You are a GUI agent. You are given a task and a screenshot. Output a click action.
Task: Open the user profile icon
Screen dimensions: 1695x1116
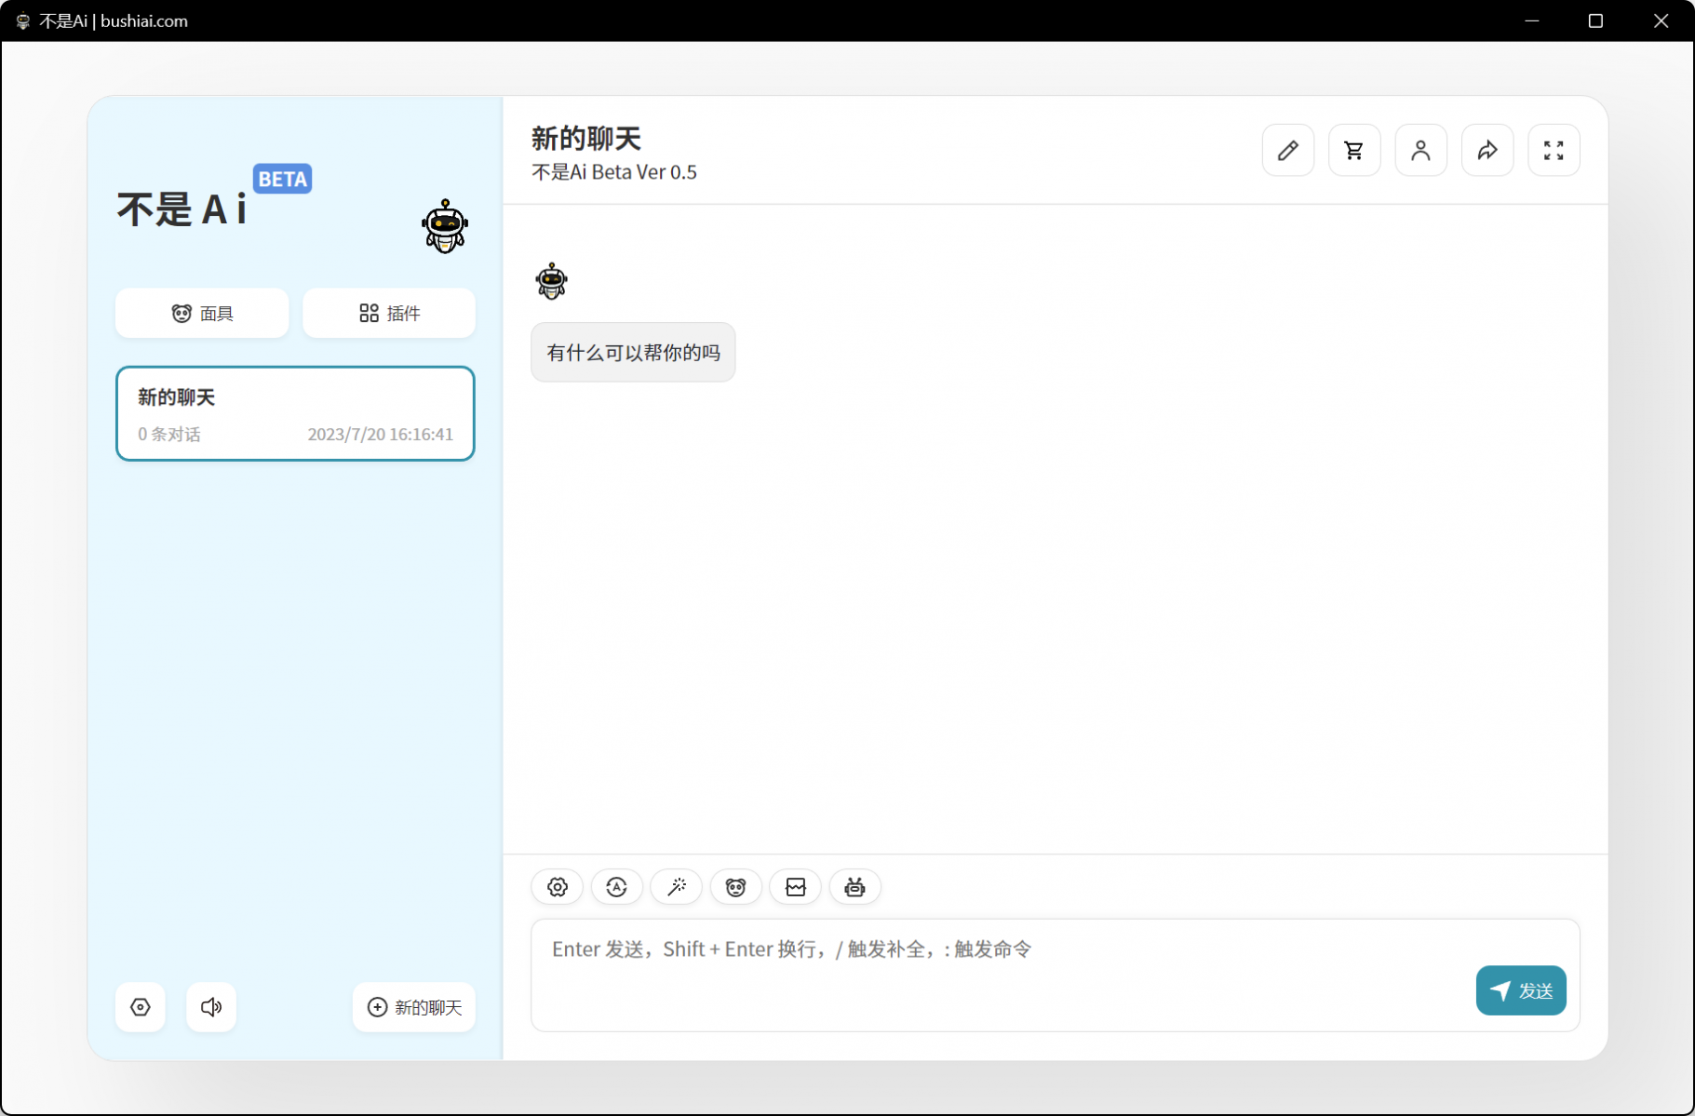[1420, 150]
